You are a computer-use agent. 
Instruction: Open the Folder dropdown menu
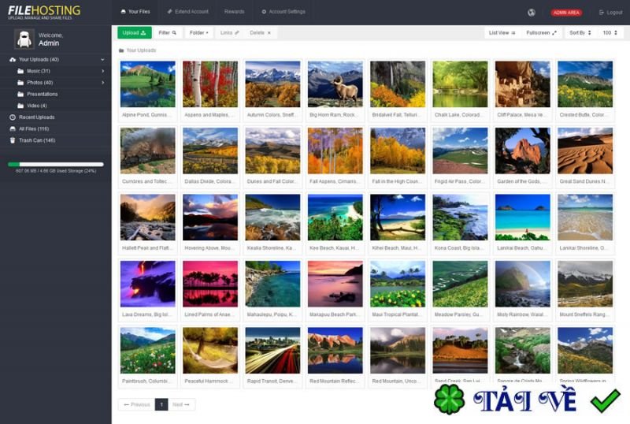click(x=199, y=33)
